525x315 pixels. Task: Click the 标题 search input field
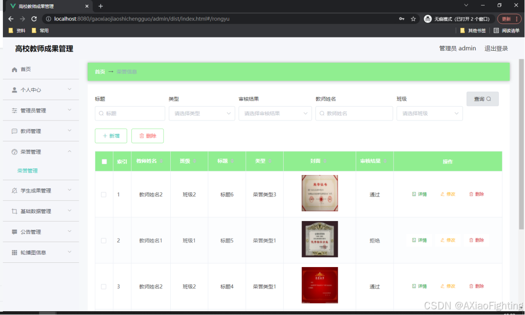pyautogui.click(x=130, y=113)
